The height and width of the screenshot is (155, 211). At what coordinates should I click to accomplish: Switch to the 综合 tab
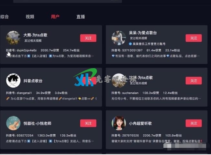tap(5, 17)
